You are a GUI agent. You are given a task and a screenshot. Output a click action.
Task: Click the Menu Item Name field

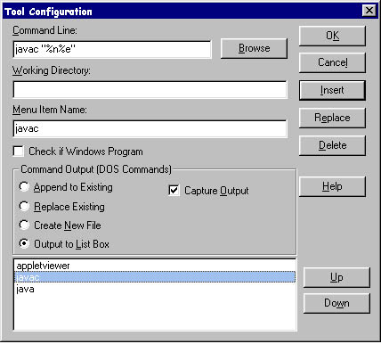pyautogui.click(x=150, y=128)
